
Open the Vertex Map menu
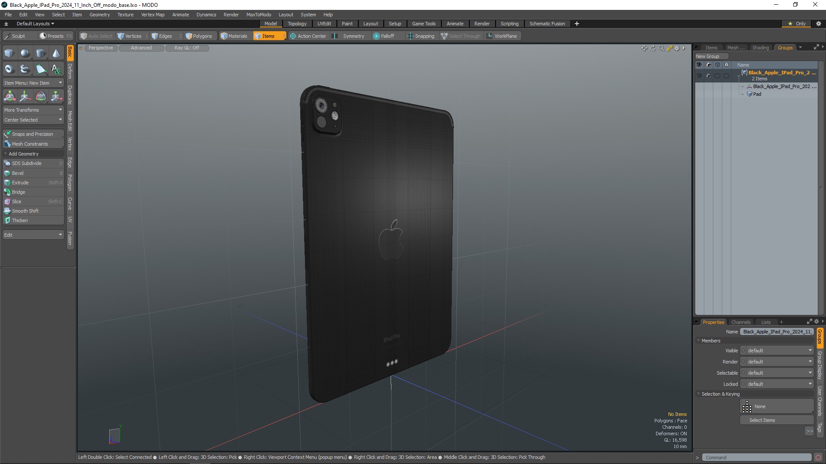[x=153, y=15]
